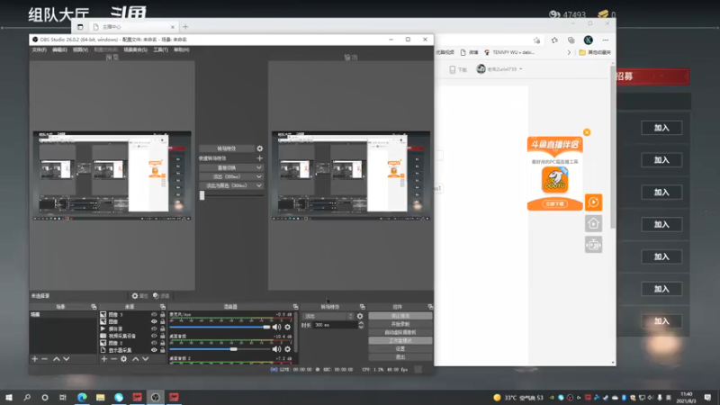Toggle the lock on the 显示器采集 source
The height and width of the screenshot is (405, 720).
tap(162, 350)
